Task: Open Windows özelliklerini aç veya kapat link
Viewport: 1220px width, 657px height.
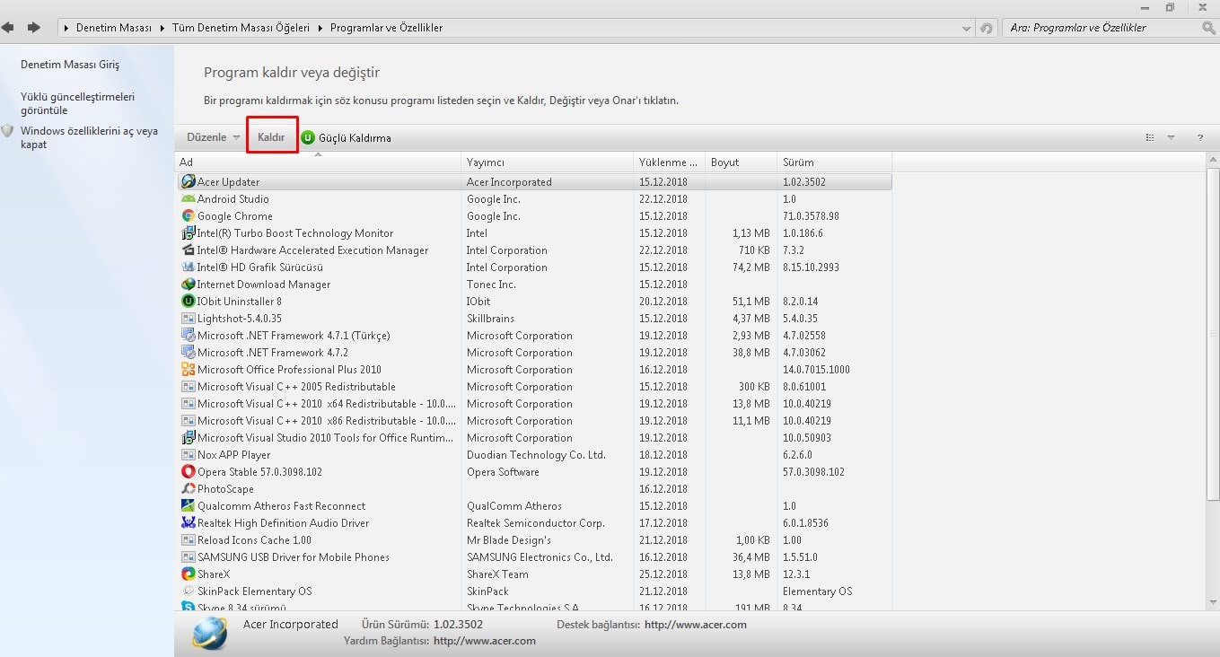Action: 89,137
